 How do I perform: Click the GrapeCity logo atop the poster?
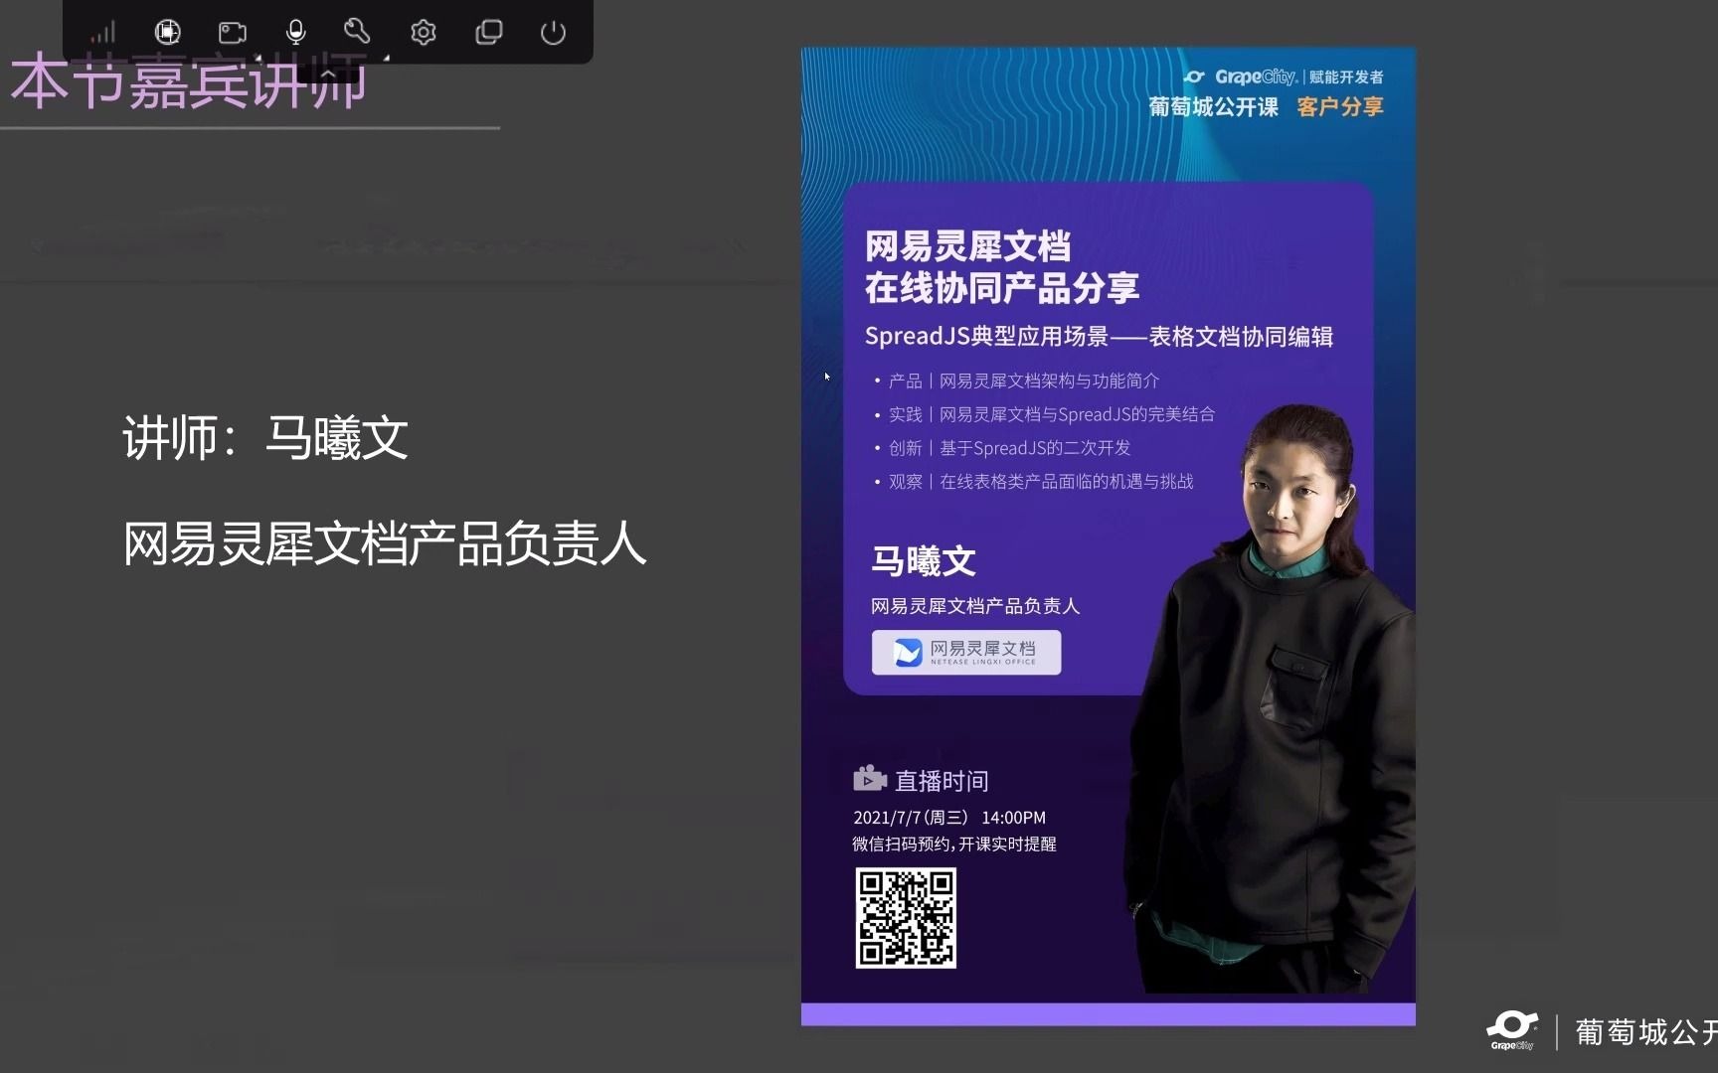coord(1241,77)
